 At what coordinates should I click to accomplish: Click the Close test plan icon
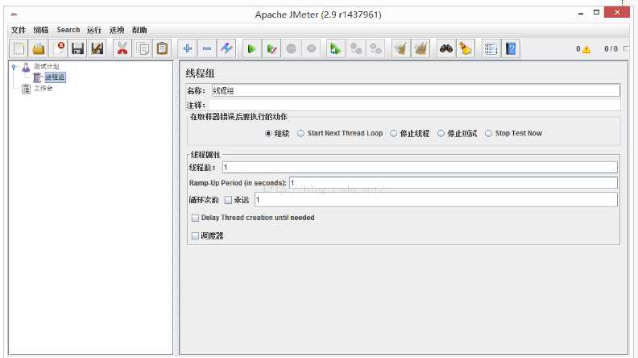[58, 49]
